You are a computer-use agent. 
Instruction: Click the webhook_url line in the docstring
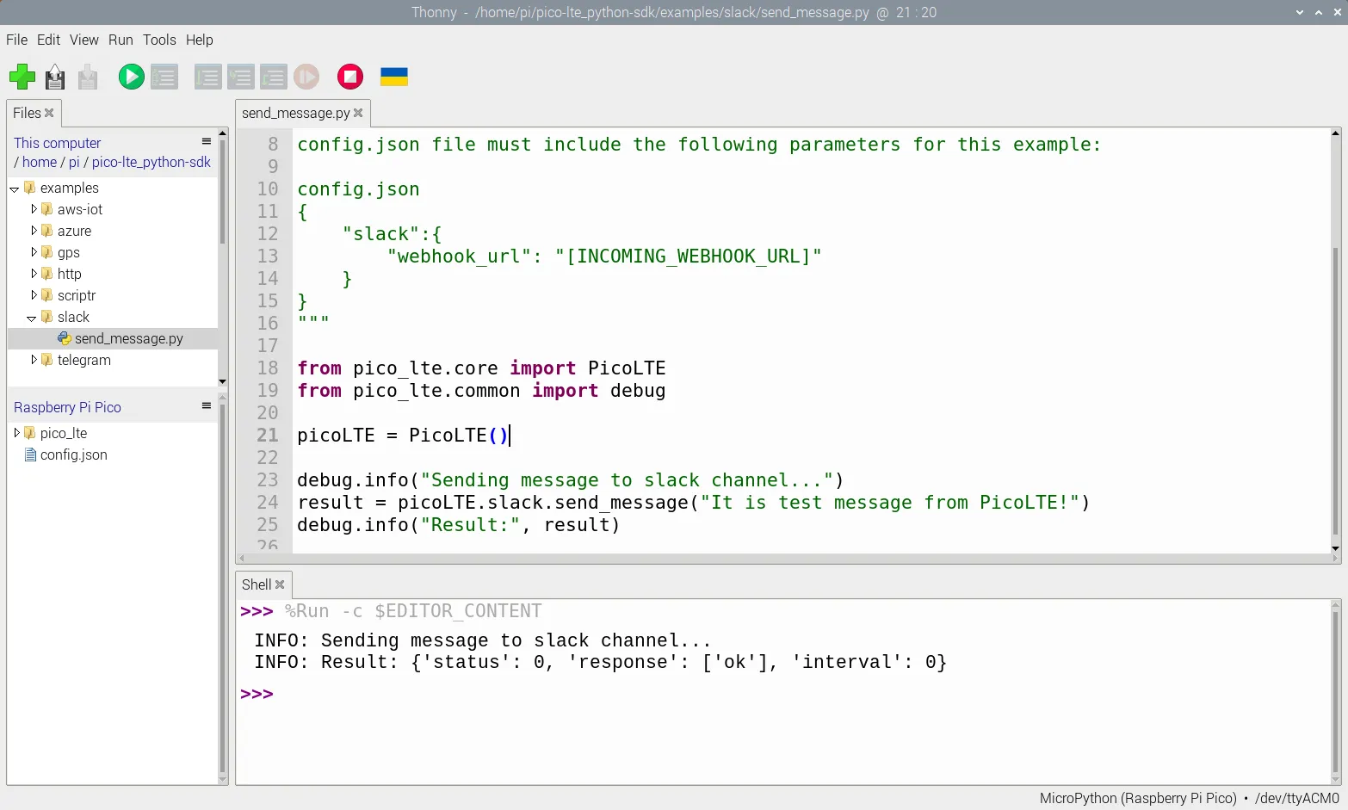tap(604, 257)
